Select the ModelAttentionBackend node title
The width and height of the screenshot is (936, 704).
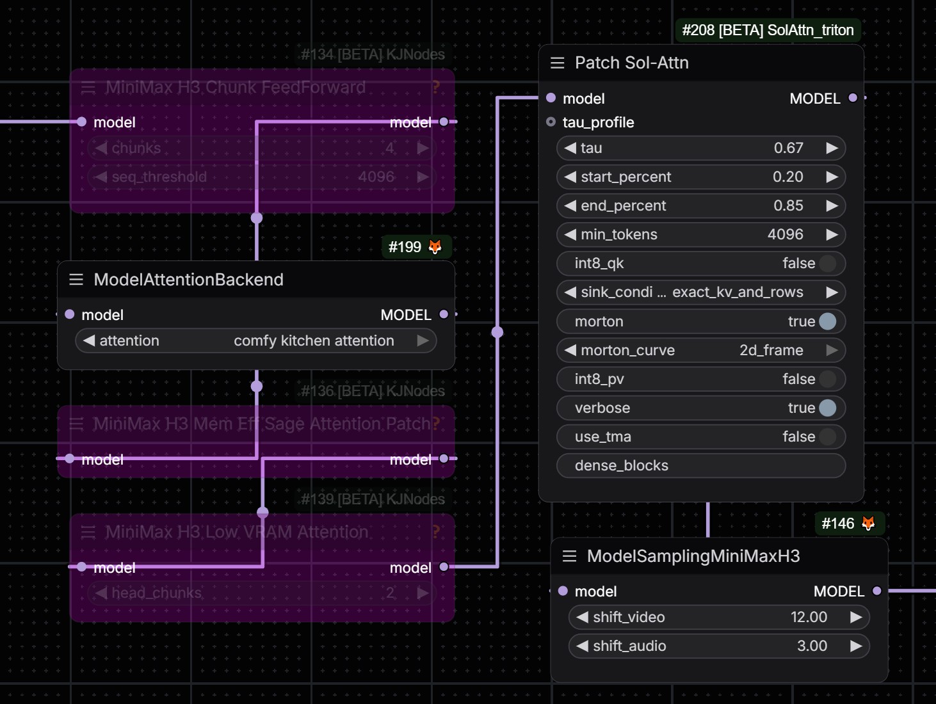[189, 280]
